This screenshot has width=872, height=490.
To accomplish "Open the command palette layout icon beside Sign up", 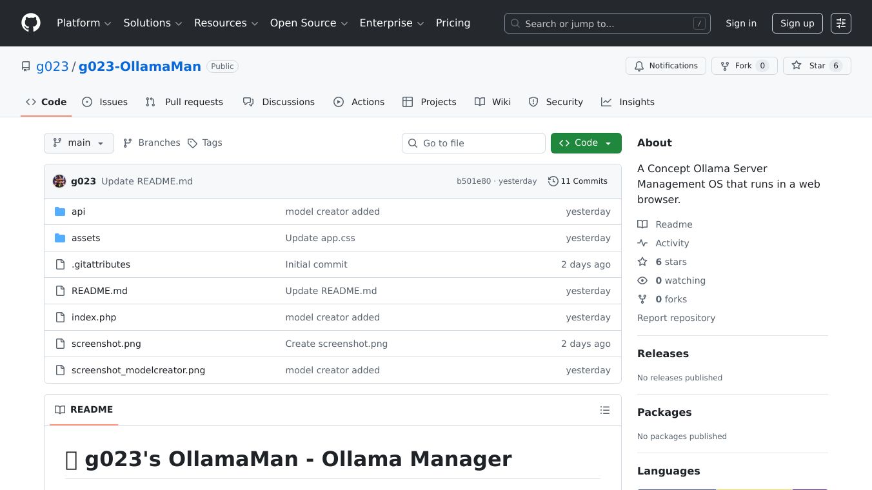I will pyautogui.click(x=841, y=23).
